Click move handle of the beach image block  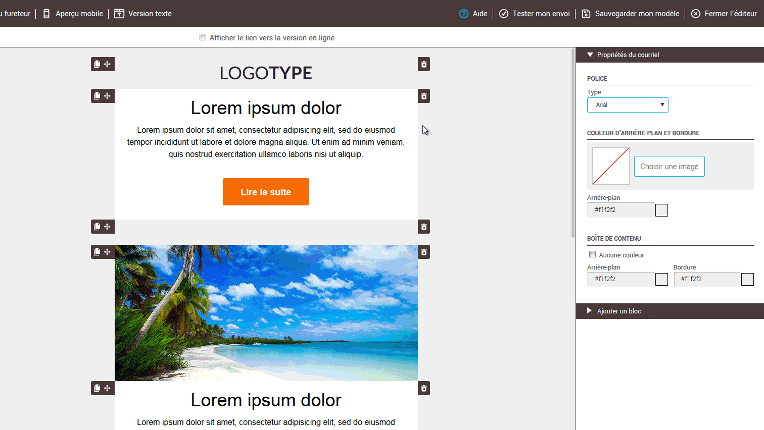(x=107, y=252)
